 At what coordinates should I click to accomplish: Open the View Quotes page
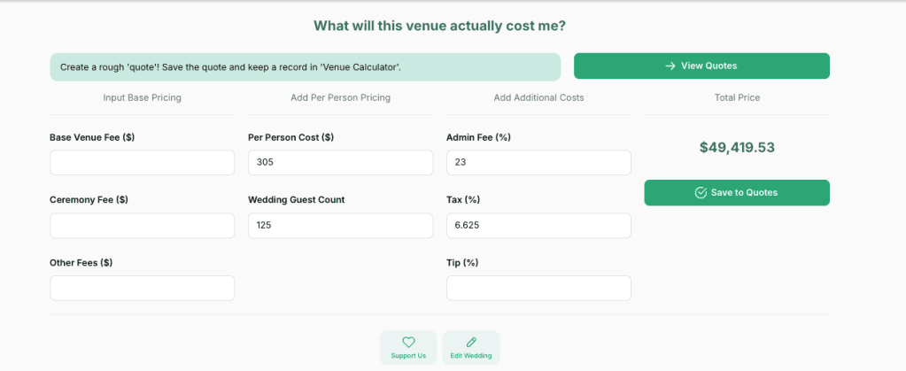point(701,66)
